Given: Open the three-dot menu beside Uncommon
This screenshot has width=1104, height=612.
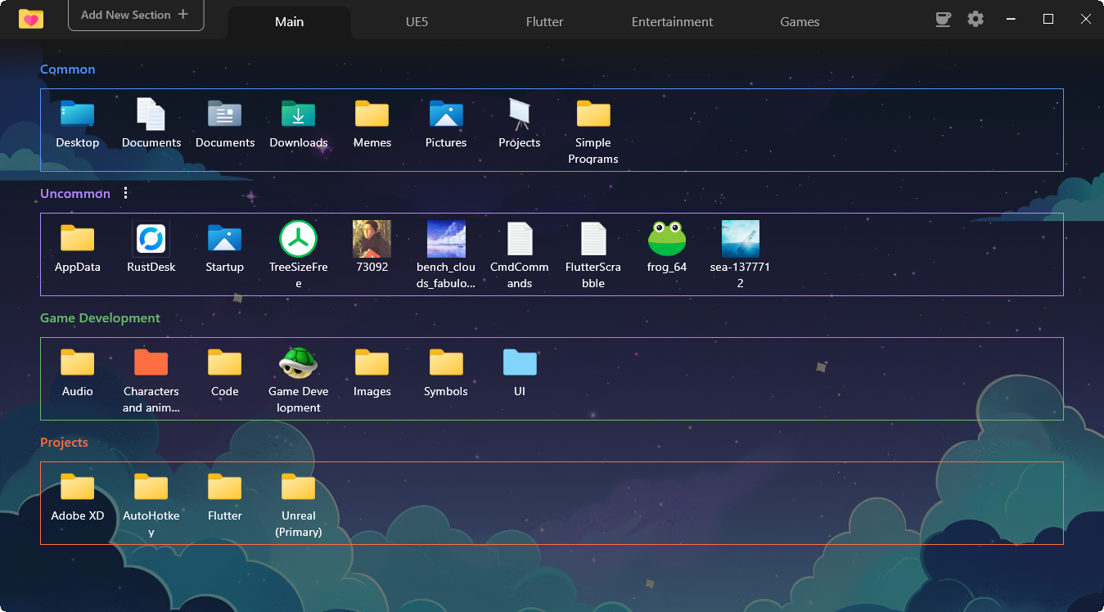Looking at the screenshot, I should 125,193.
